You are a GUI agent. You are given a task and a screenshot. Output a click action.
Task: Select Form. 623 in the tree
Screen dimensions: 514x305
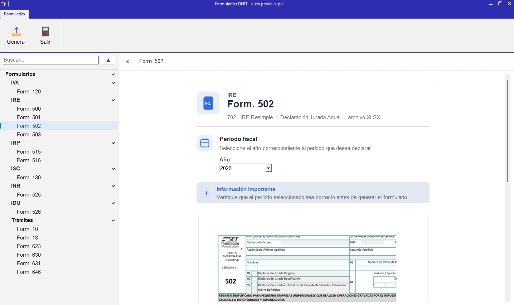click(29, 246)
